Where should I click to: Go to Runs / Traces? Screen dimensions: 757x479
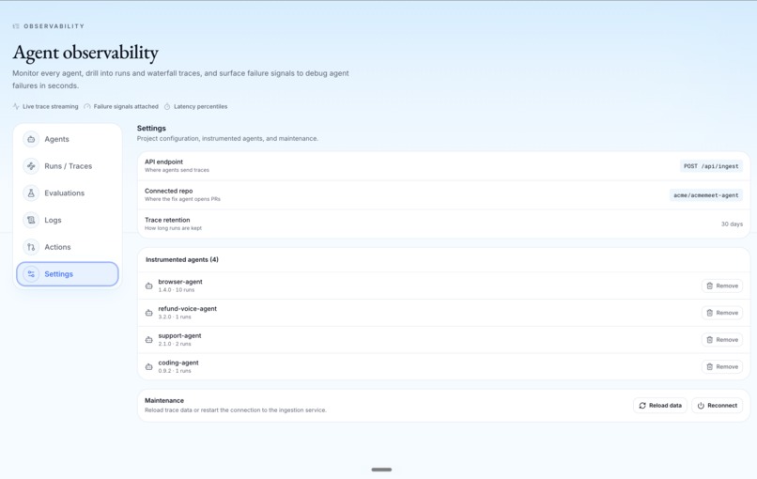[x=67, y=166]
